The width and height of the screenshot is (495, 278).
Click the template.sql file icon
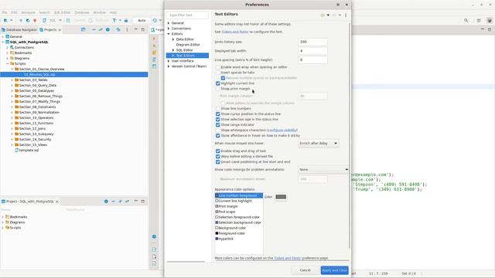pos(16,151)
